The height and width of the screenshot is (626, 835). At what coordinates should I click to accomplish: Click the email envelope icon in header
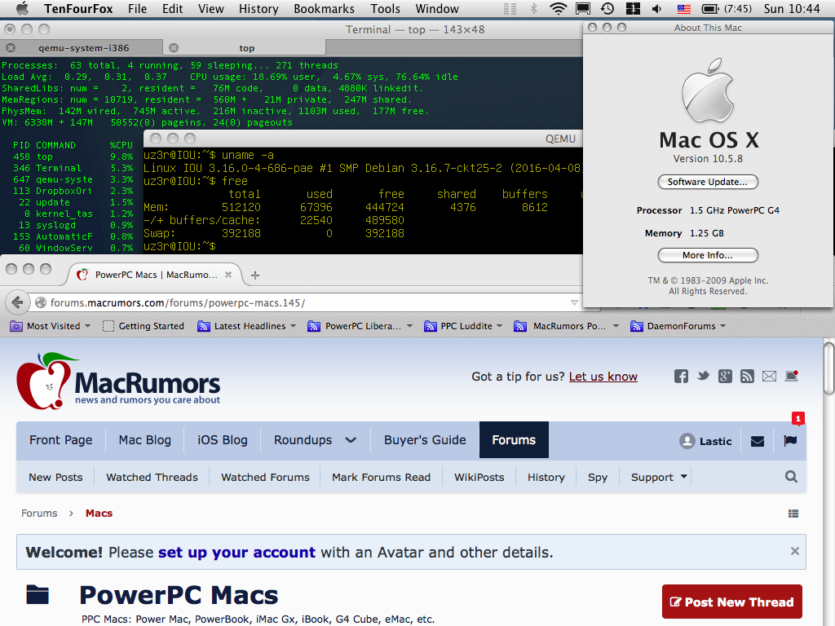tap(769, 377)
